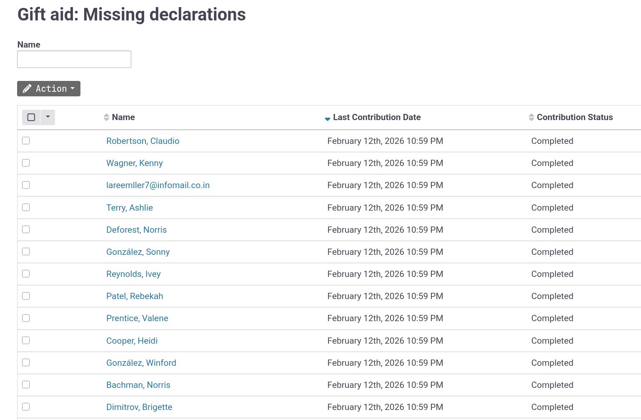Check the lareemller7@infomail.co.in row checkbox
The height and width of the screenshot is (420, 641).
point(26,185)
